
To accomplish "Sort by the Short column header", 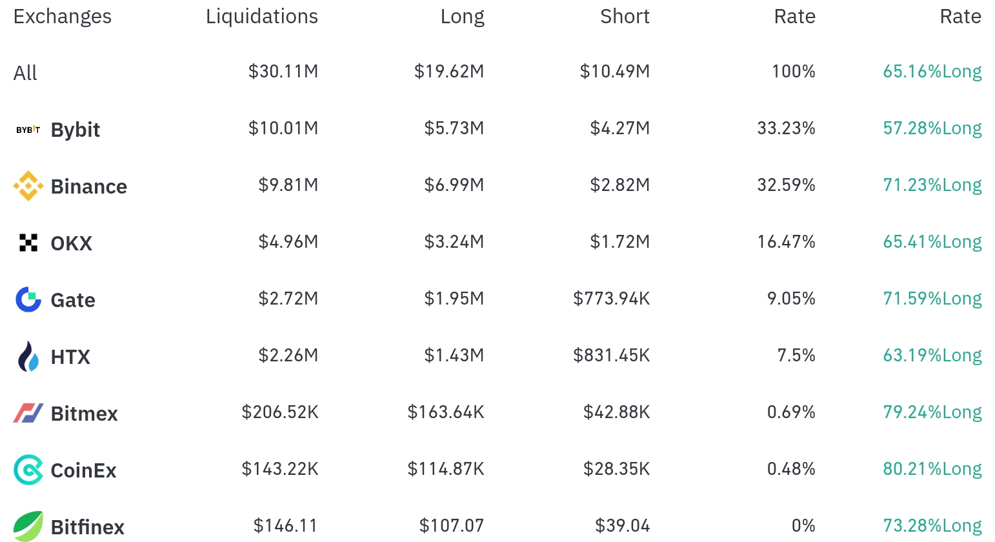I will (625, 16).
